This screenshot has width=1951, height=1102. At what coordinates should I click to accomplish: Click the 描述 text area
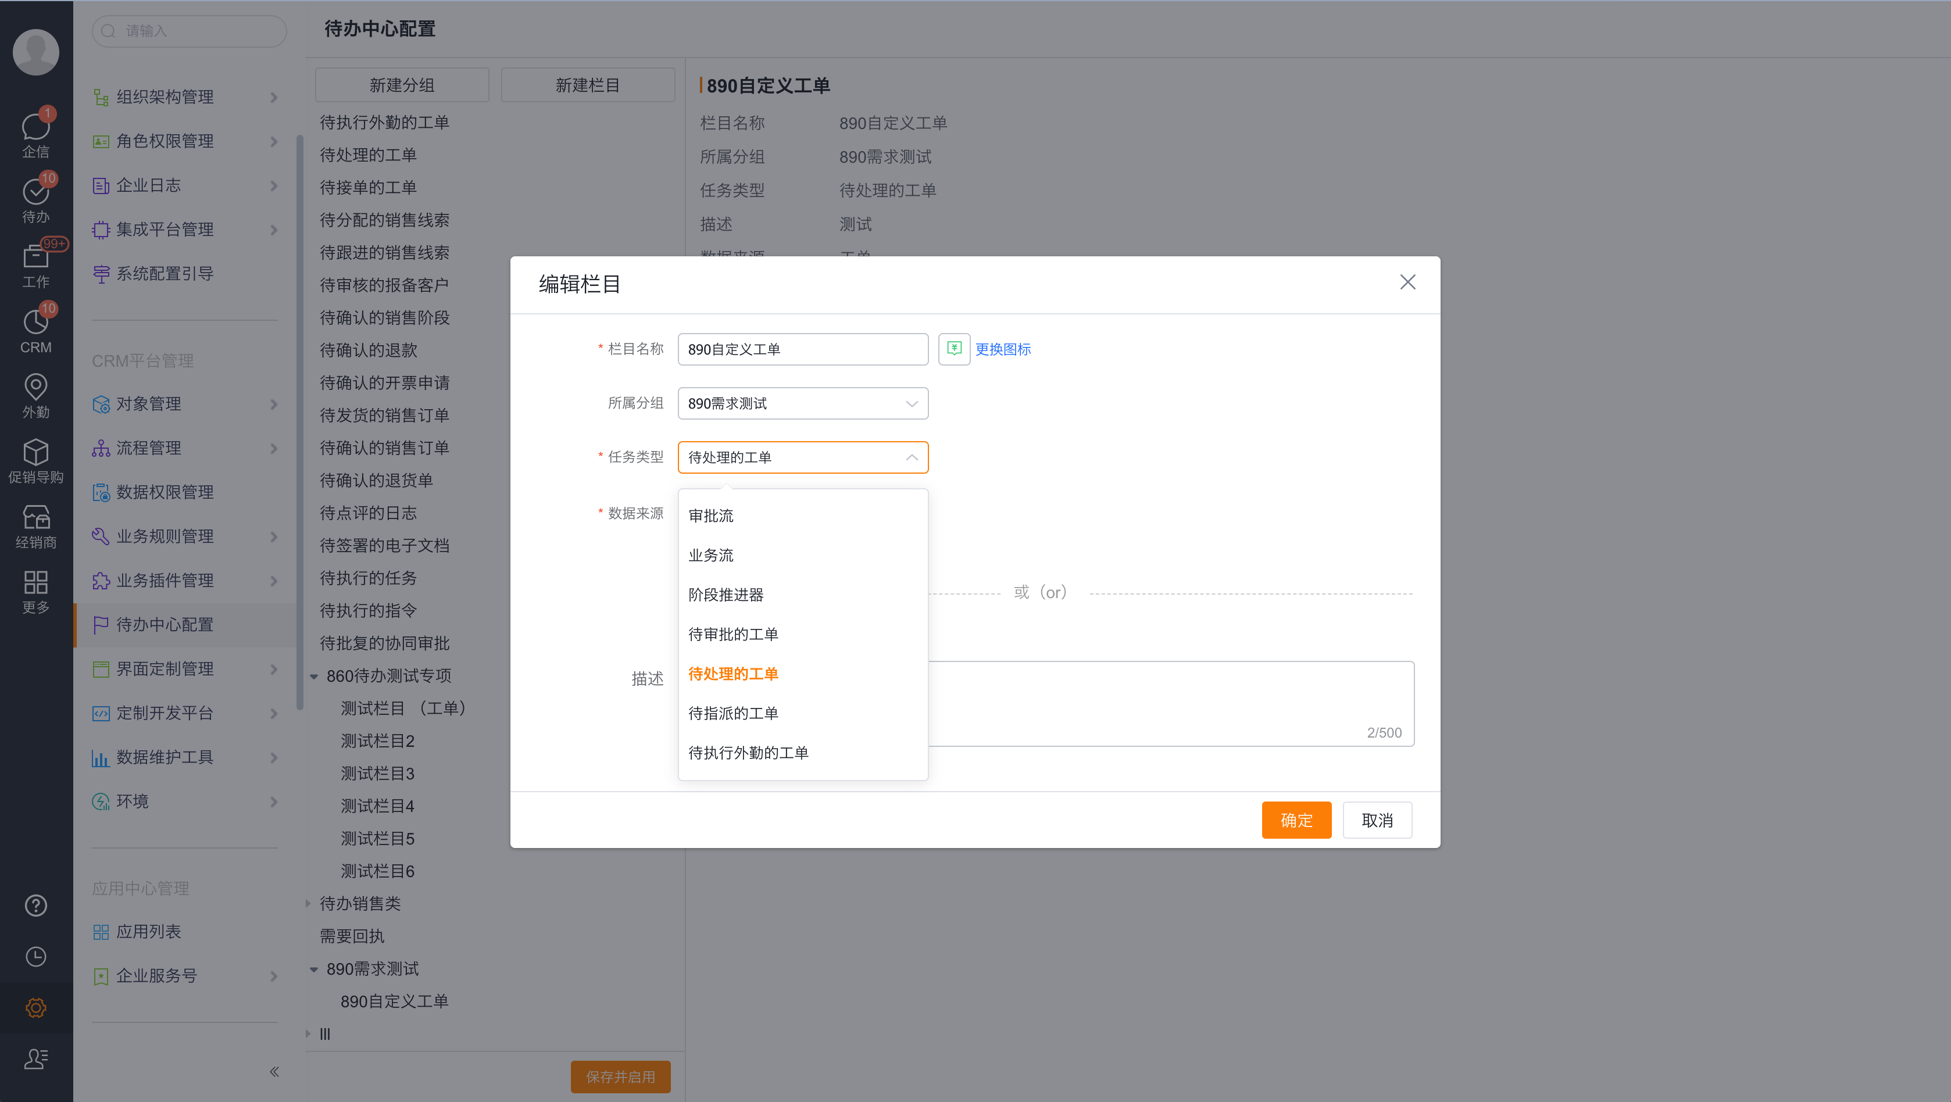pos(1171,704)
